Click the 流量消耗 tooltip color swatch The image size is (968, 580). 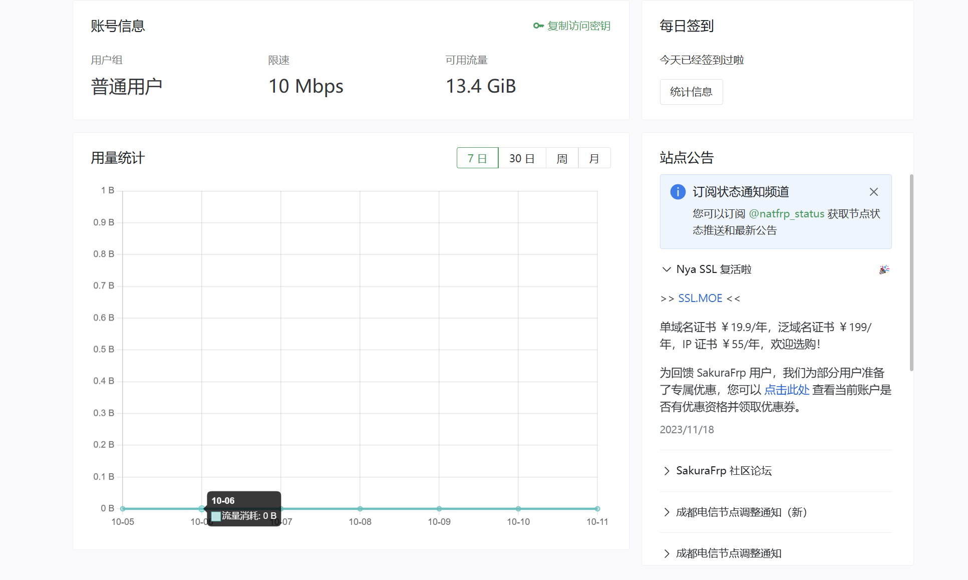tap(216, 516)
